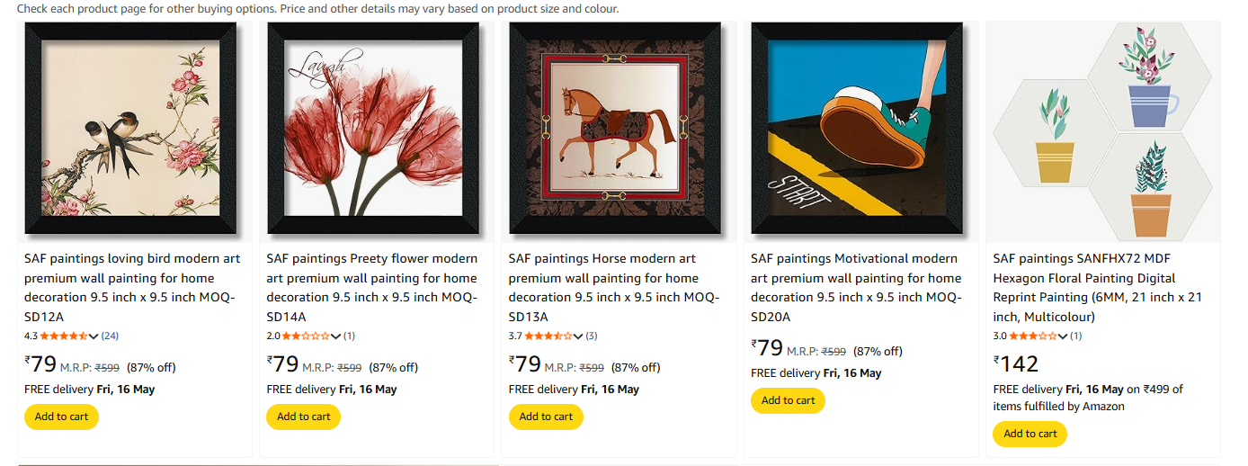Add Preety flower painting to cart
1248x466 pixels.
point(304,417)
